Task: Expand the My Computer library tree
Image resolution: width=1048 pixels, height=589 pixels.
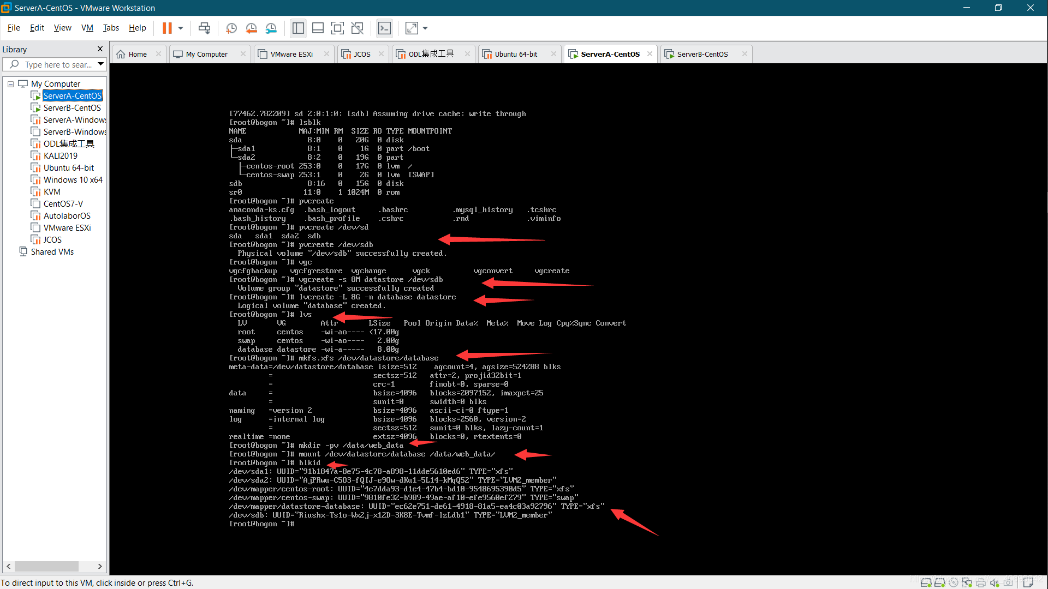Action: 10,83
